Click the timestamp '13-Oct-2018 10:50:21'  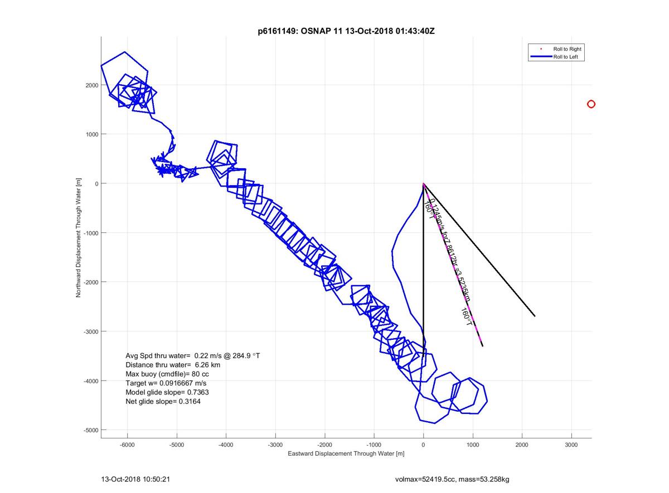click(x=135, y=479)
